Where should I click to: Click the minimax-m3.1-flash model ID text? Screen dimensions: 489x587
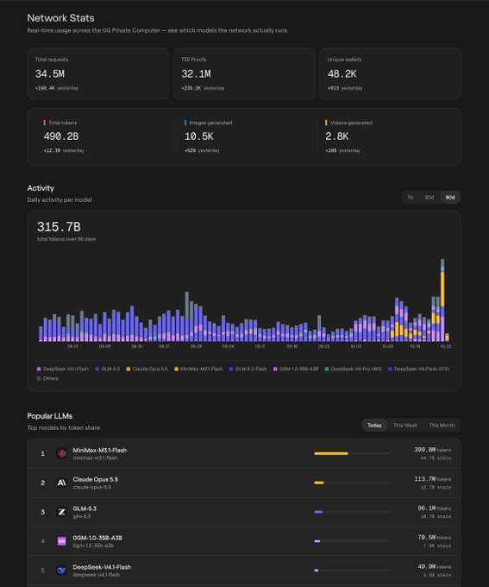95,458
